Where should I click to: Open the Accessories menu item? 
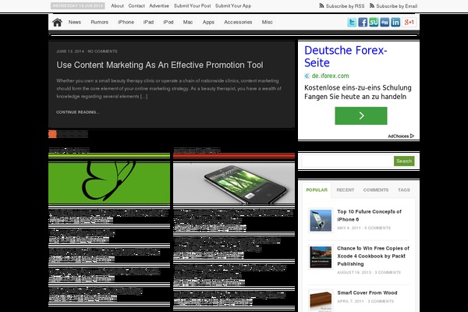pos(238,23)
